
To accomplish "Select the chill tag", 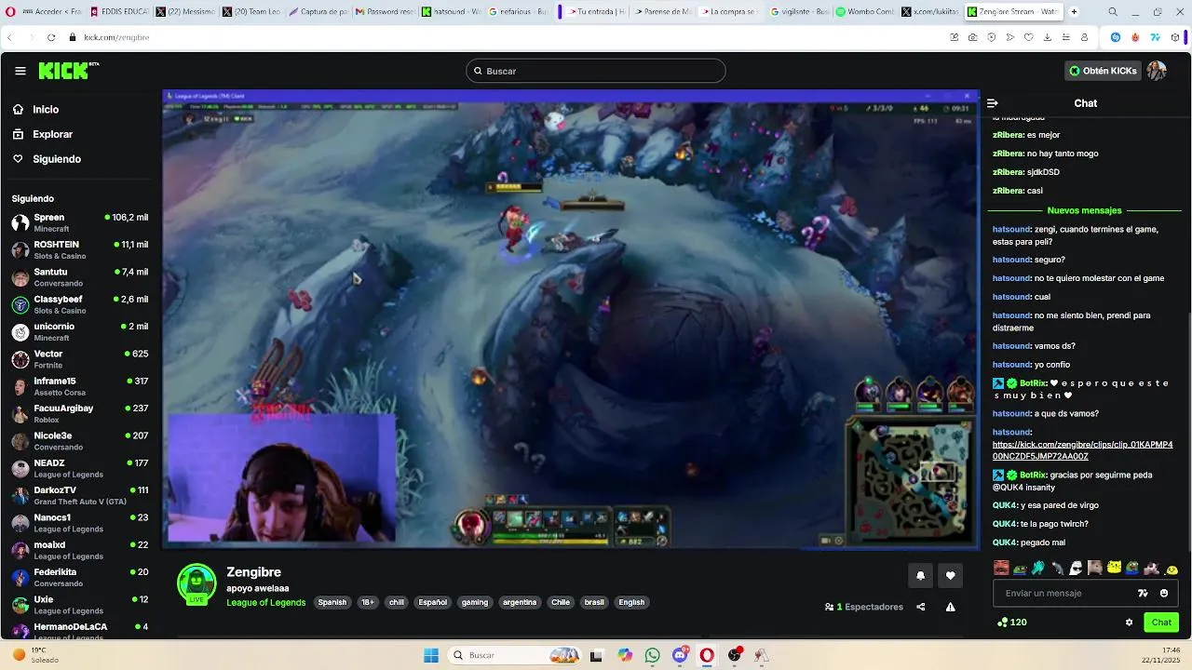I will tap(397, 602).
